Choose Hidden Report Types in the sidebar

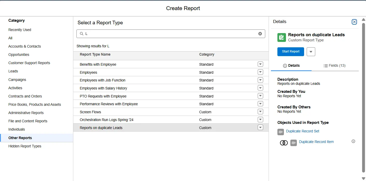click(x=25, y=146)
